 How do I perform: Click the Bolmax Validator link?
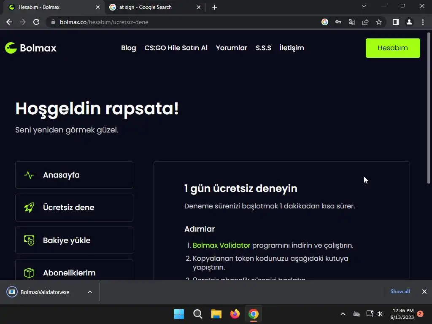click(x=221, y=245)
